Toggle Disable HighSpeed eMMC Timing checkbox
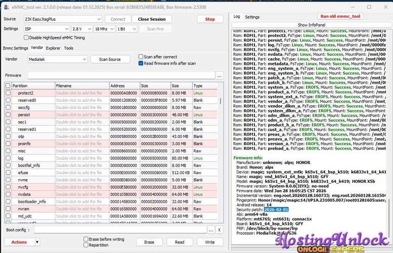Image resolution: width=393 pixels, height=253 pixels. [x=26, y=37]
